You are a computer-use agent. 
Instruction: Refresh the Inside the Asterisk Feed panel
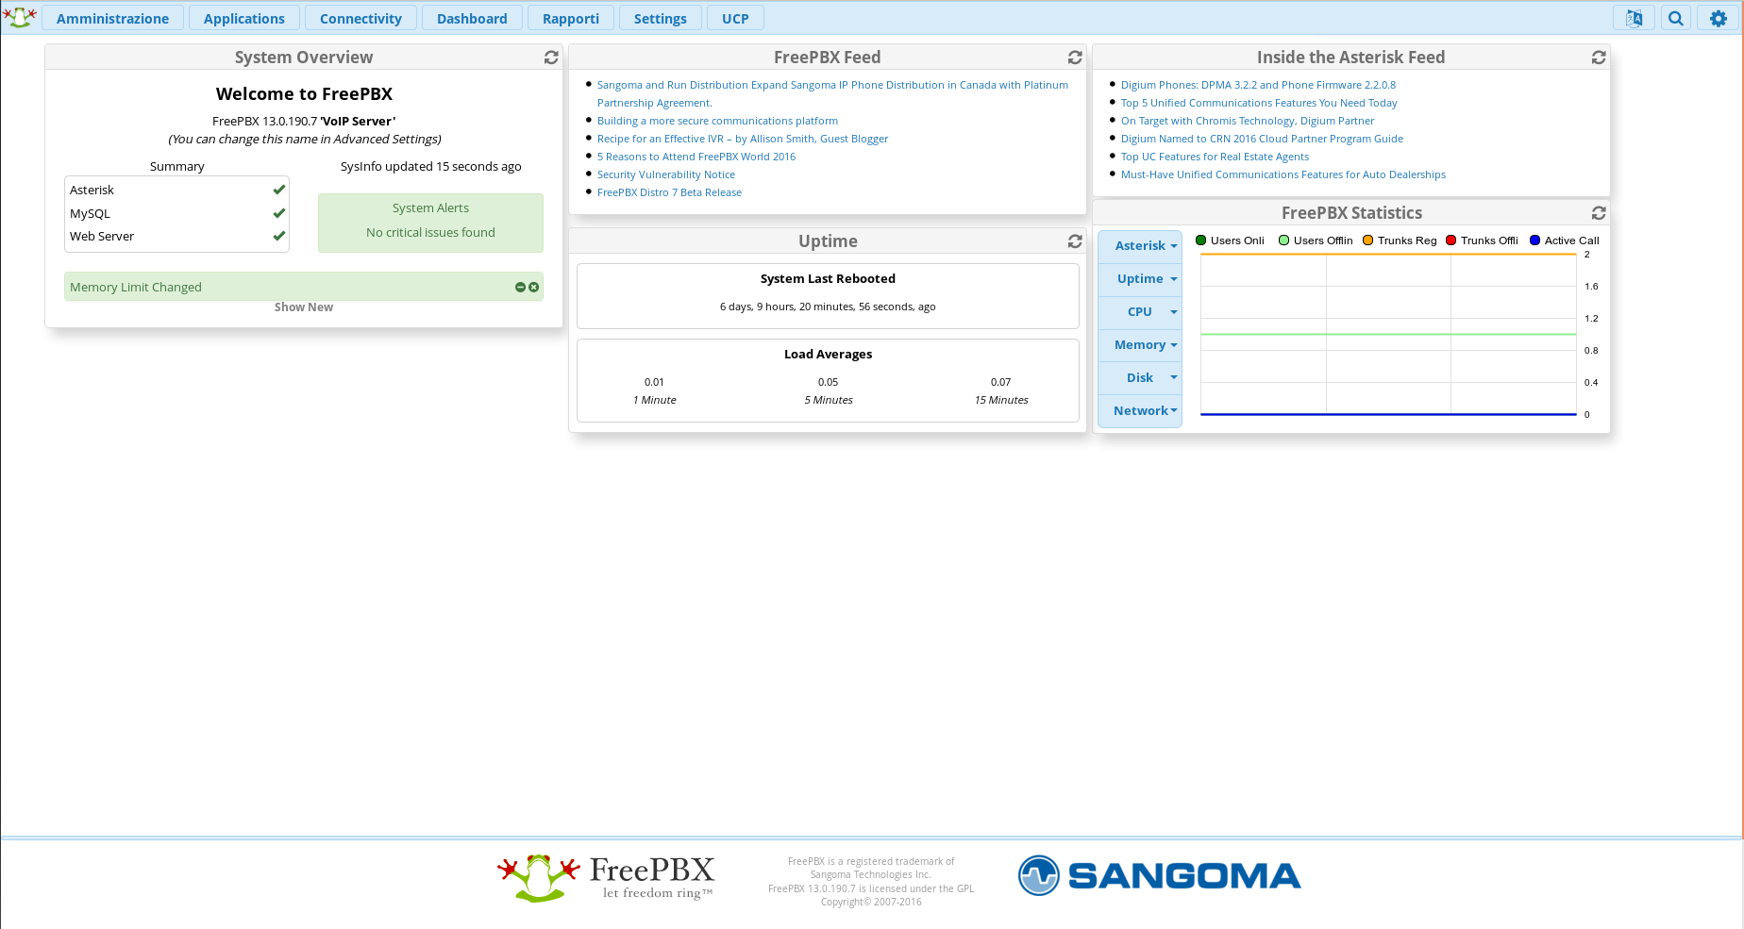tap(1599, 58)
